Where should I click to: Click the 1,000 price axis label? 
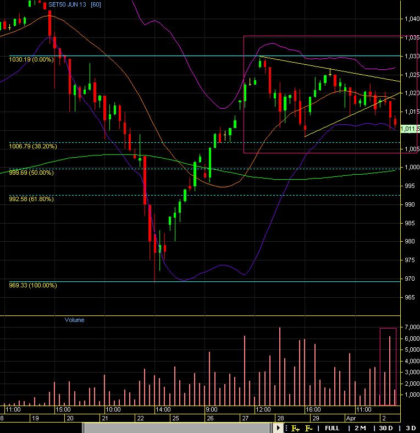412,167
